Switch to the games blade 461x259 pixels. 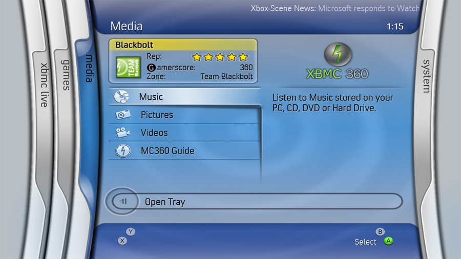[x=66, y=75]
